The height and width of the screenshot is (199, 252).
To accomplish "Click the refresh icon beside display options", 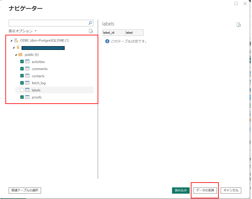I will click(x=91, y=31).
